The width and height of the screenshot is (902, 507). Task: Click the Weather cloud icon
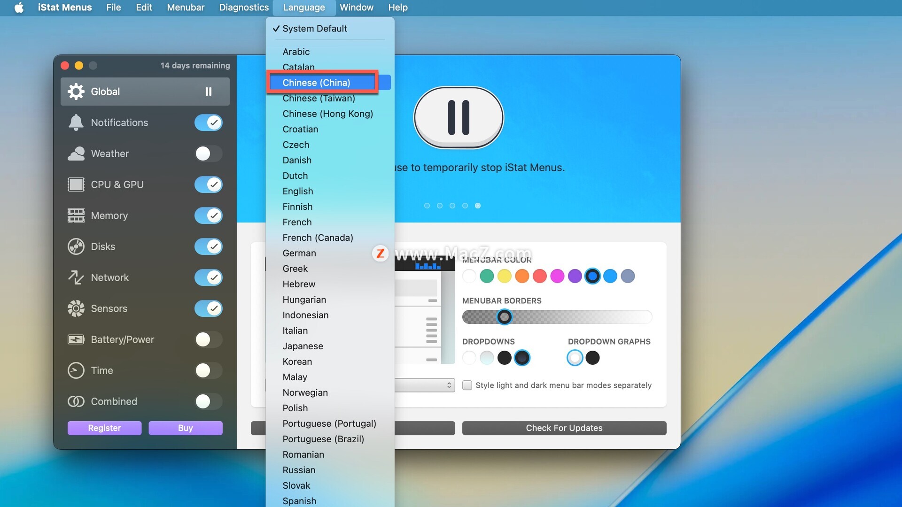click(76, 154)
